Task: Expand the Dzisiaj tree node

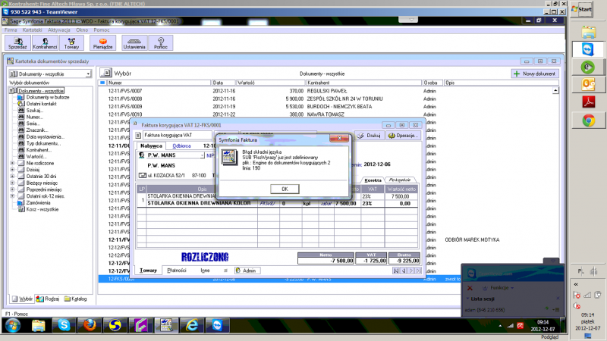Action: tap(12, 170)
